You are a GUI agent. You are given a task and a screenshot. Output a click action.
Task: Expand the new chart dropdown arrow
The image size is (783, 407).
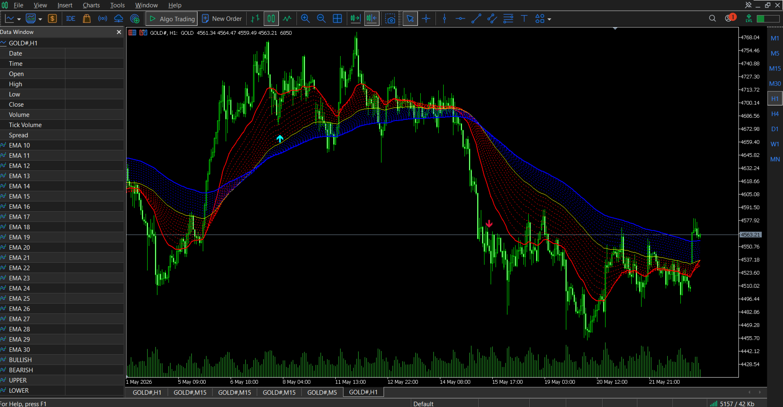(19, 19)
